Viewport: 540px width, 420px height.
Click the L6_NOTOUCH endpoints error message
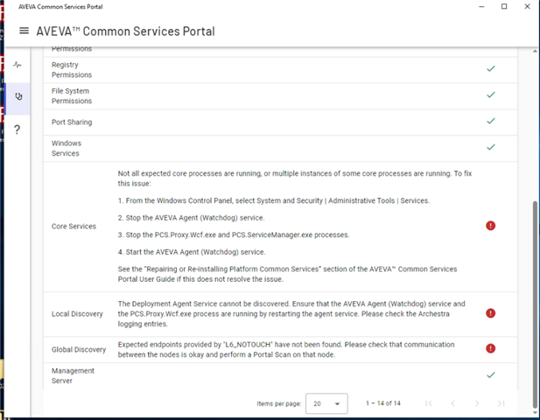click(286, 350)
